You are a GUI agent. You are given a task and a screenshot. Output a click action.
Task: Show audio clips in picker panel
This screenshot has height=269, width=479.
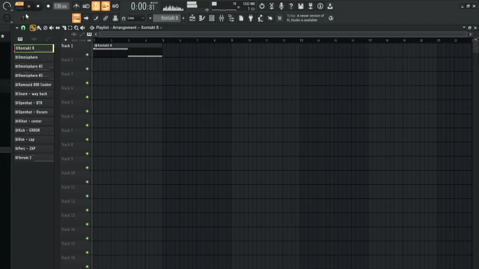(34, 39)
